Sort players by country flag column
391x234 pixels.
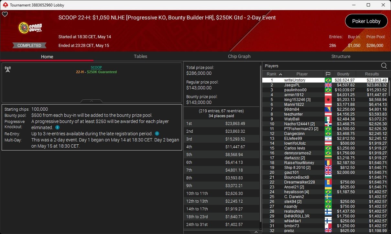click(x=328, y=74)
